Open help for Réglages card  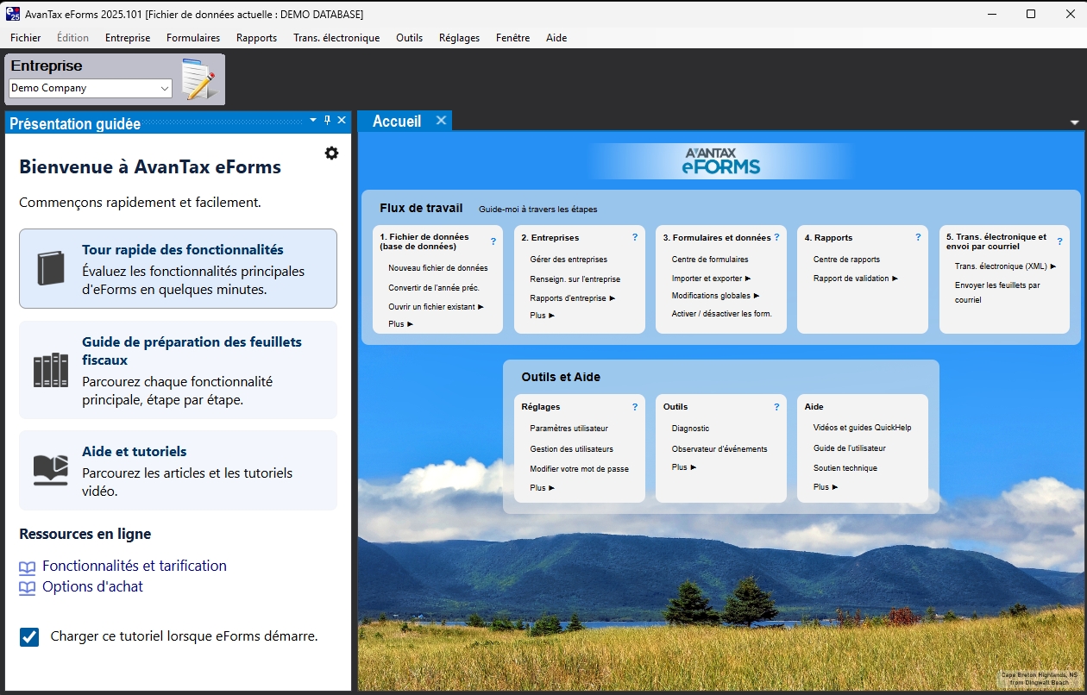click(635, 407)
